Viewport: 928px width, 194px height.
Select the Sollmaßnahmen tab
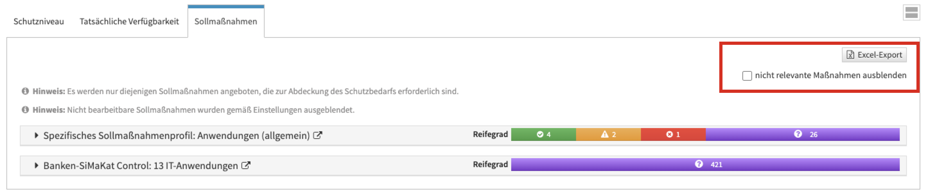[x=225, y=21]
